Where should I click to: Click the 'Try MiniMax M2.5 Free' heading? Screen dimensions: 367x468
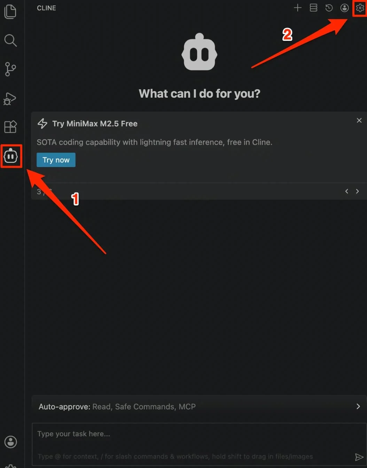click(95, 123)
